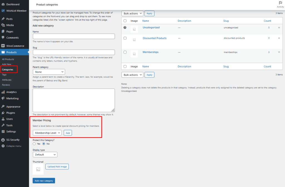Check the Discounted Products row checkbox
This screenshot has width=285, height=187.
(125, 38)
